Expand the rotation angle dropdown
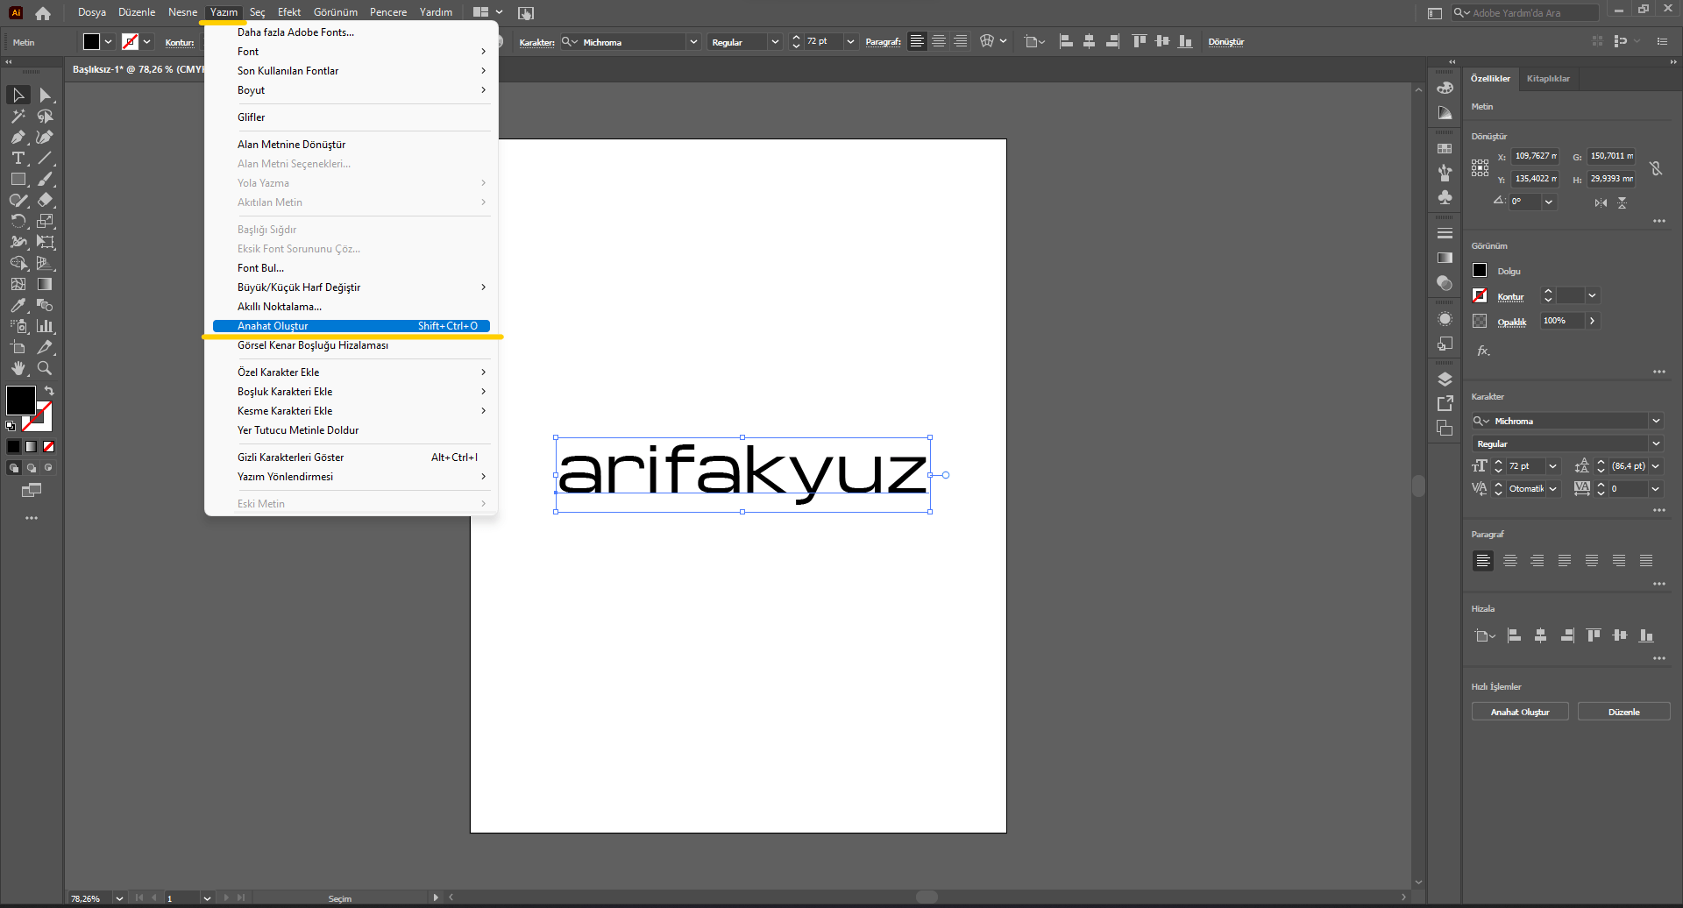Viewport: 1683px width, 908px height. click(1548, 202)
